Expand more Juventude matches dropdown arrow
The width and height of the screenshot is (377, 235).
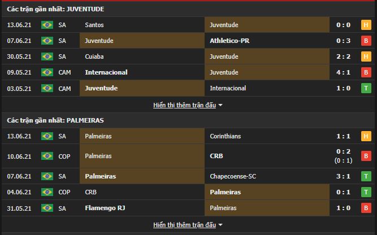(220, 105)
